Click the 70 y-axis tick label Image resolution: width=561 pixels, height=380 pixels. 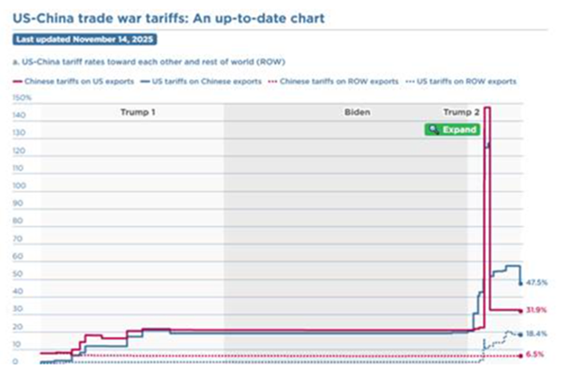pos(18,239)
